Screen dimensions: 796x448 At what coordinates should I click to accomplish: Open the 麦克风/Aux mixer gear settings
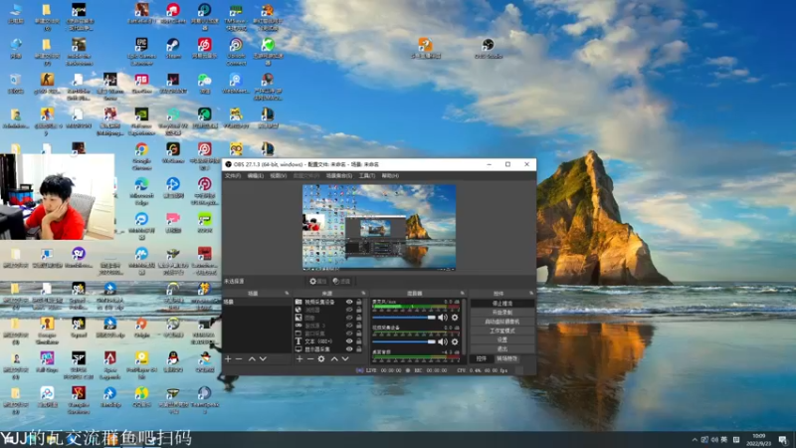tap(455, 318)
